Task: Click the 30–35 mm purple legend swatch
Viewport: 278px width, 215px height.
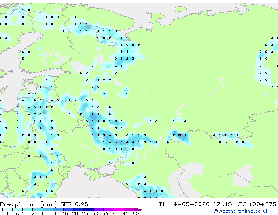Action: point(98,209)
